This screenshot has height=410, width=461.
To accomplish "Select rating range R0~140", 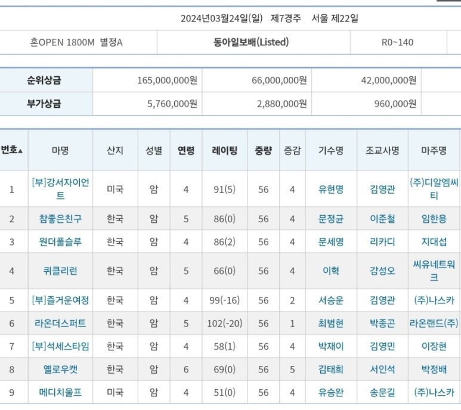I will coord(398,42).
